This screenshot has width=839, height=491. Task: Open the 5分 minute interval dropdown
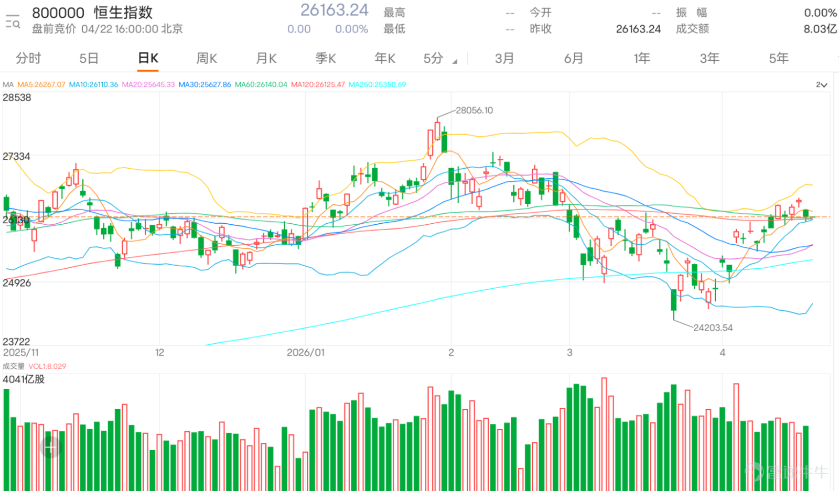point(440,59)
